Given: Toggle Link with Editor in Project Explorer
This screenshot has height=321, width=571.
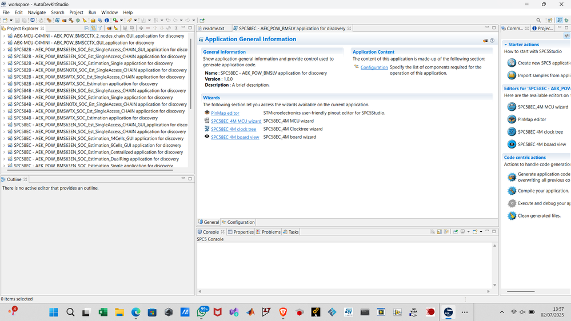Looking at the screenshot, I should coord(93,28).
